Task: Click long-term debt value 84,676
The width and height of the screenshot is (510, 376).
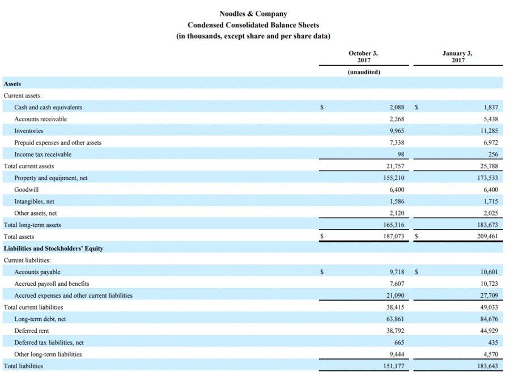Action: [489, 319]
